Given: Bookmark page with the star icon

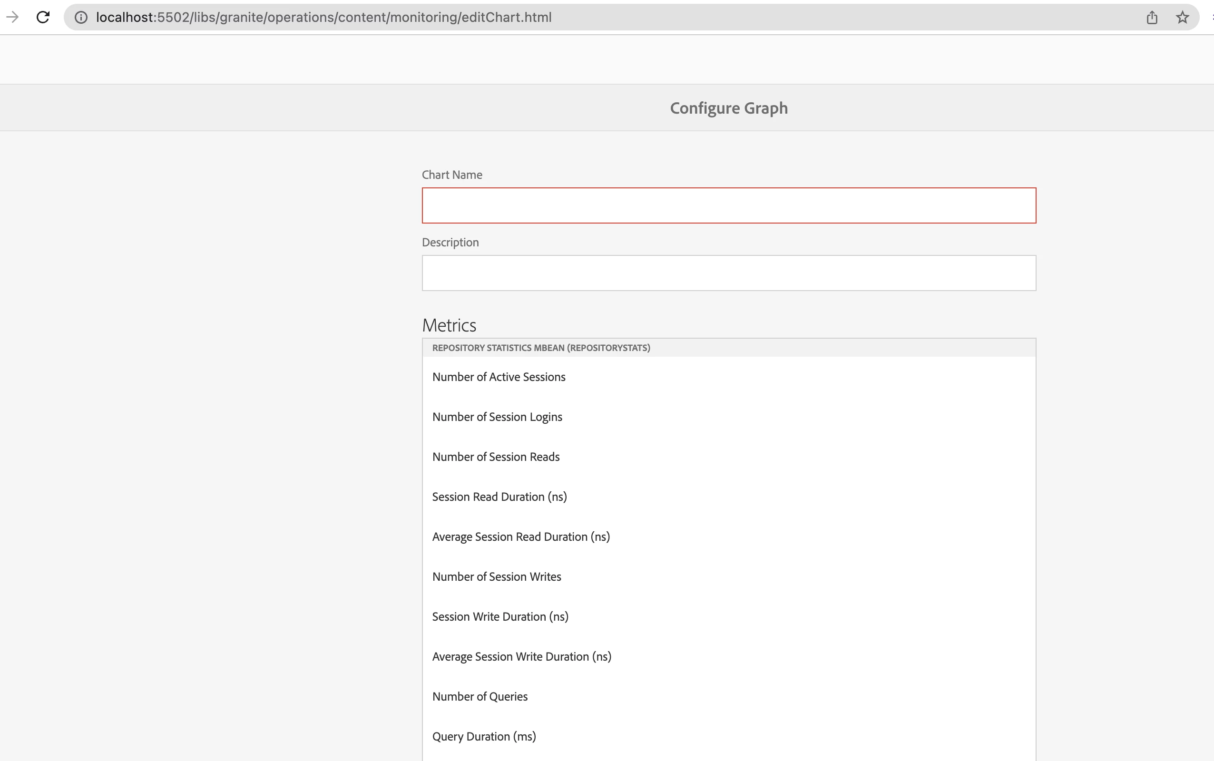Looking at the screenshot, I should tap(1182, 18).
